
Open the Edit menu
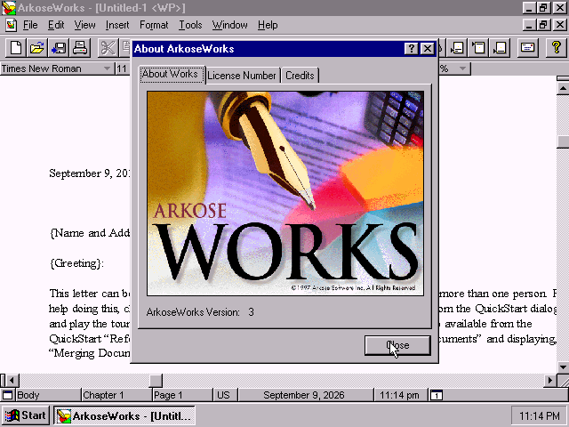pyautogui.click(x=56, y=25)
